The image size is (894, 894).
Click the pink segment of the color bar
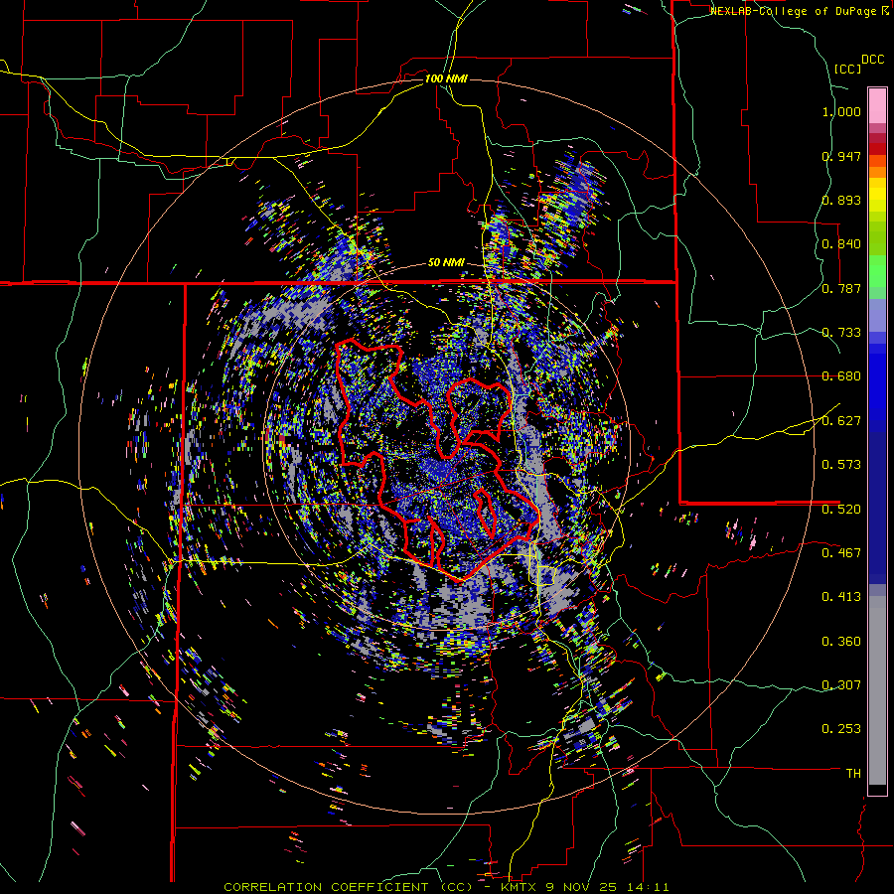(x=877, y=106)
